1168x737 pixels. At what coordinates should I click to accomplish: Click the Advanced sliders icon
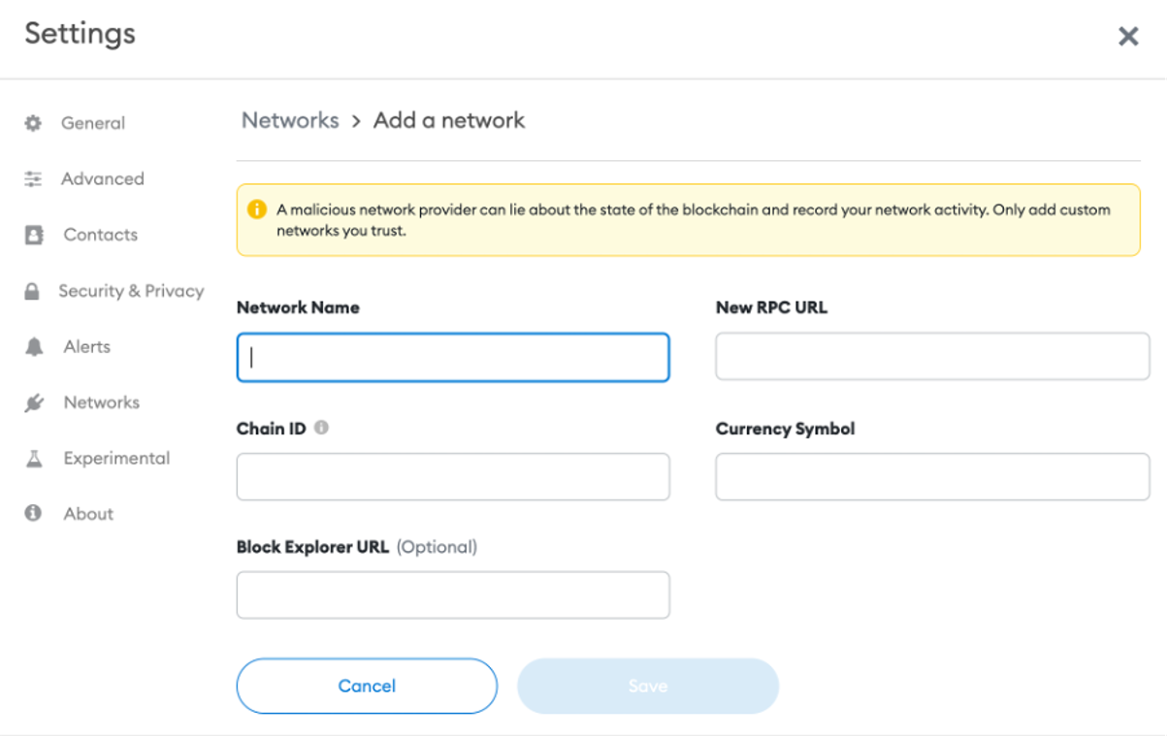tap(34, 178)
